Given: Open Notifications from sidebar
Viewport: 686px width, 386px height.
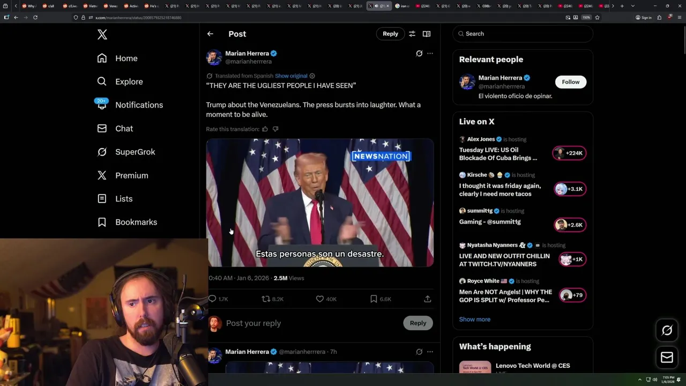Looking at the screenshot, I should (130, 105).
